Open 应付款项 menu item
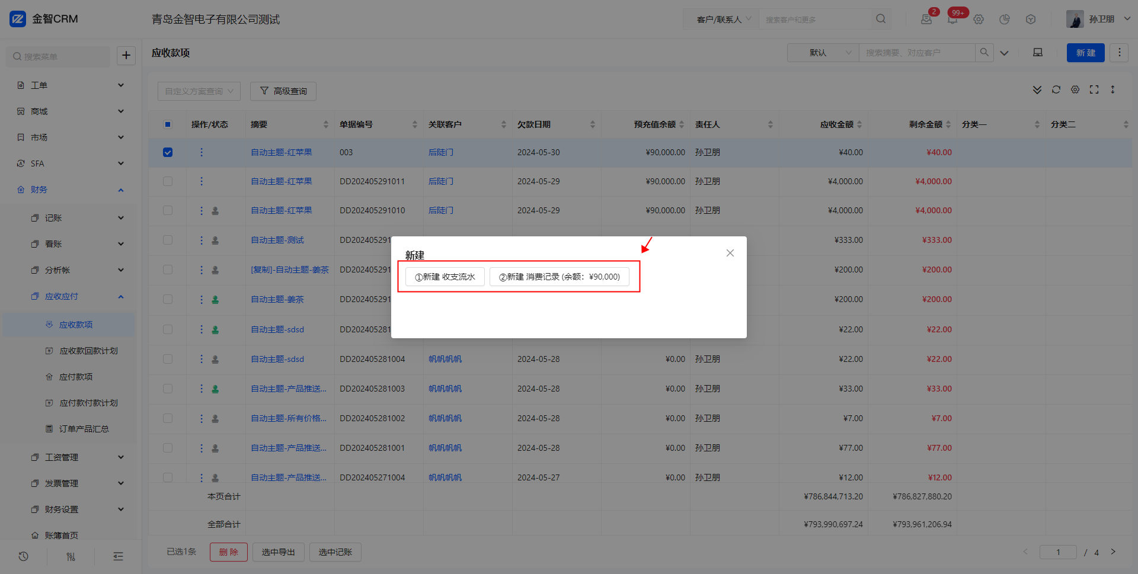This screenshot has width=1138, height=574. point(76,377)
